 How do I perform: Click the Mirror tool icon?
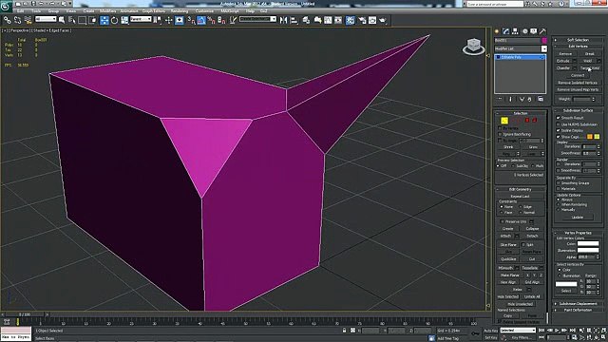pyautogui.click(x=283, y=20)
